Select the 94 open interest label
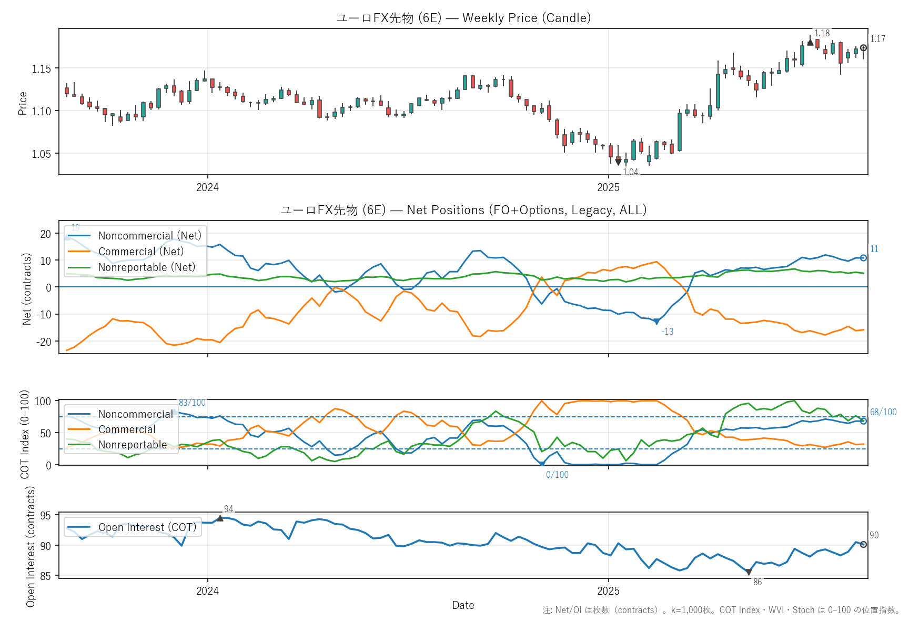Viewport: 909px width, 621px height. 229,509
